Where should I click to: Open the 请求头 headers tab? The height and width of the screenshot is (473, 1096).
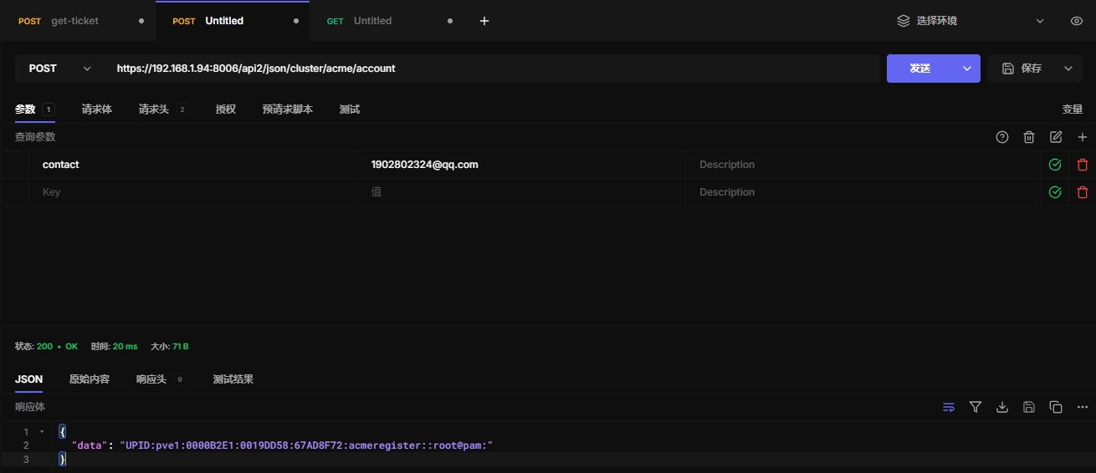point(154,109)
